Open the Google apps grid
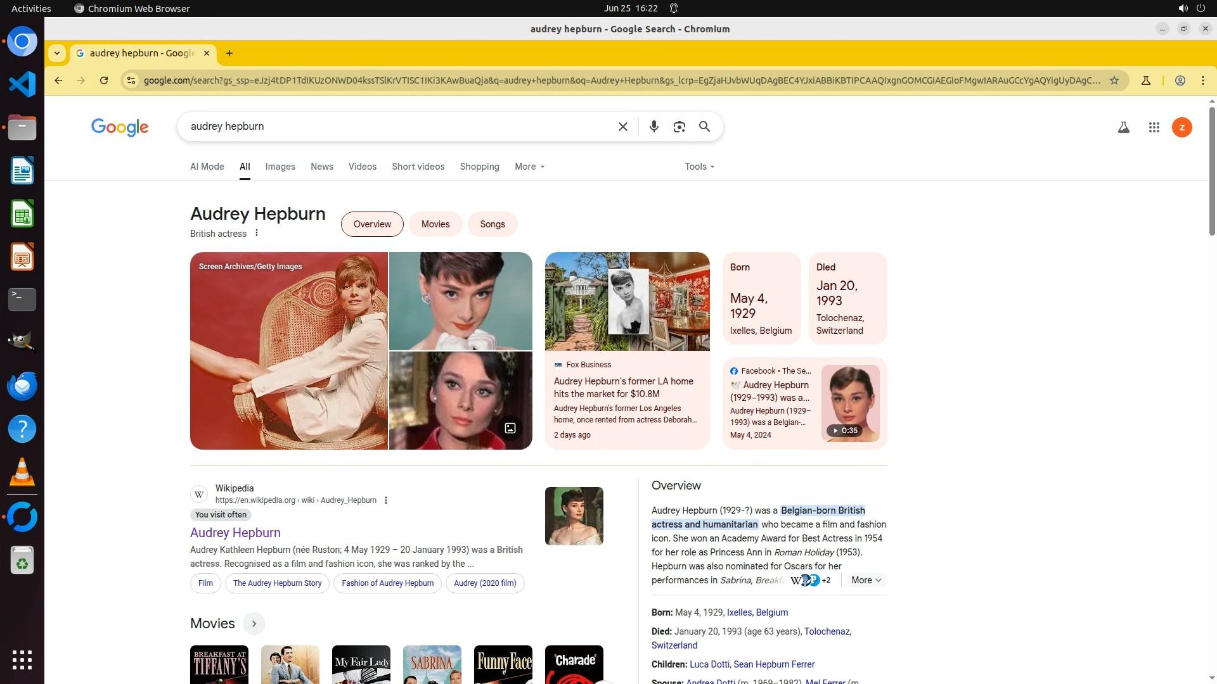The width and height of the screenshot is (1217, 684). (x=1154, y=127)
